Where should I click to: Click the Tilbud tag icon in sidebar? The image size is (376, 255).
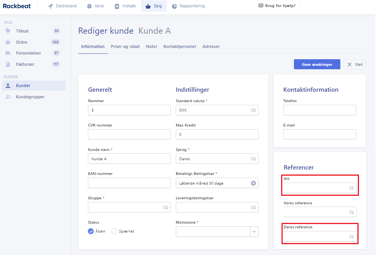(x=8, y=31)
